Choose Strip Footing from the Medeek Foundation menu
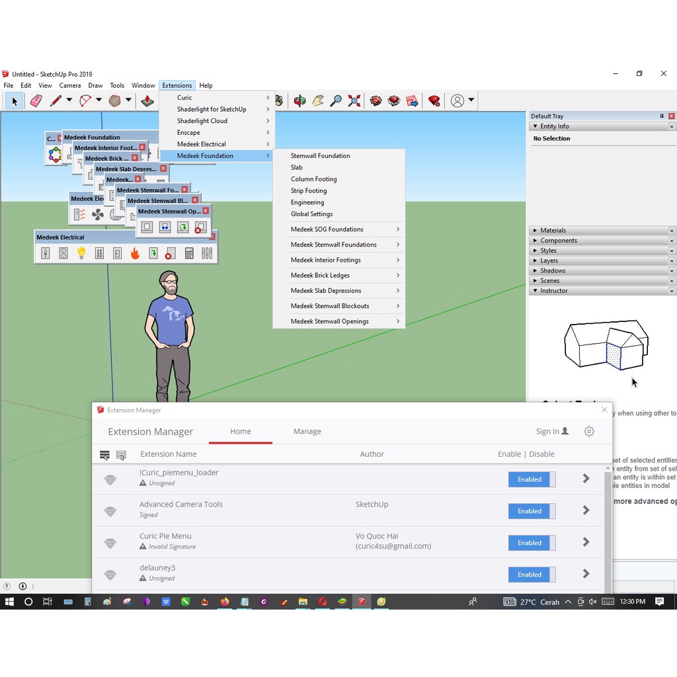677x677 pixels. (x=308, y=190)
